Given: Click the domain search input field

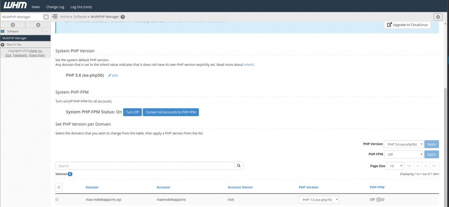Looking at the screenshot, I should [x=145, y=166].
